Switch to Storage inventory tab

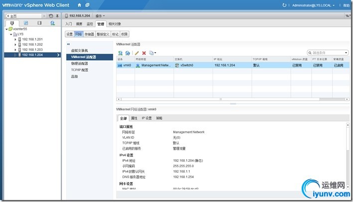click(39, 23)
